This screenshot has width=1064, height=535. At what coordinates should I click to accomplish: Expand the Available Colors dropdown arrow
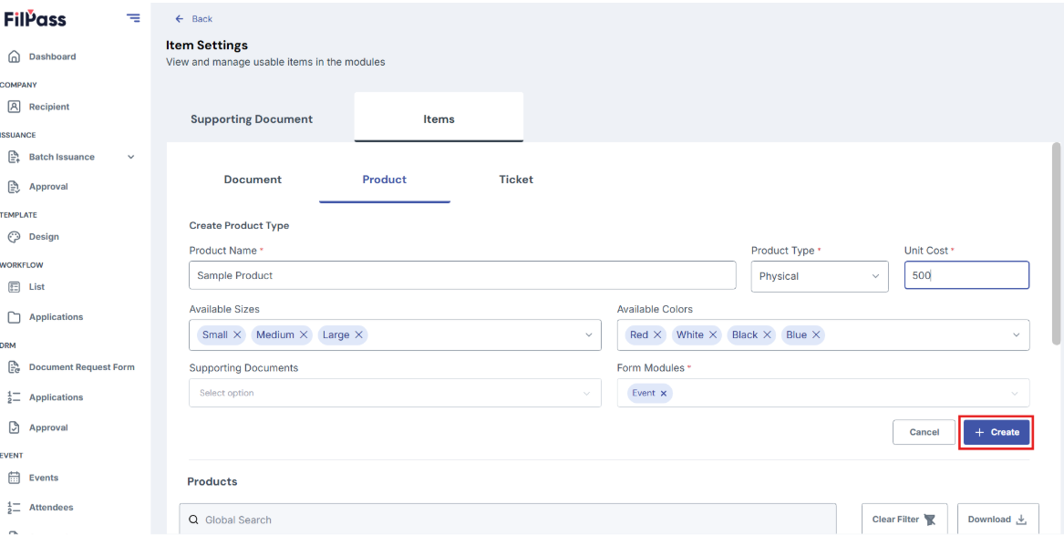pyautogui.click(x=1017, y=335)
